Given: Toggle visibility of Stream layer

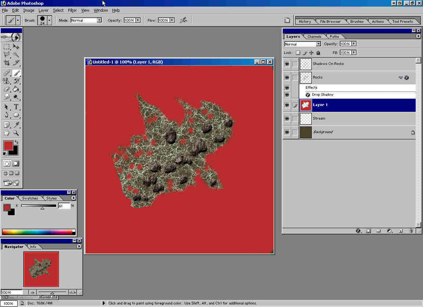Looking at the screenshot, I should [287, 118].
